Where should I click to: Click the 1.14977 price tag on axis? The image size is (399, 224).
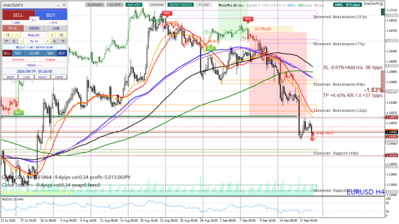coord(392,118)
